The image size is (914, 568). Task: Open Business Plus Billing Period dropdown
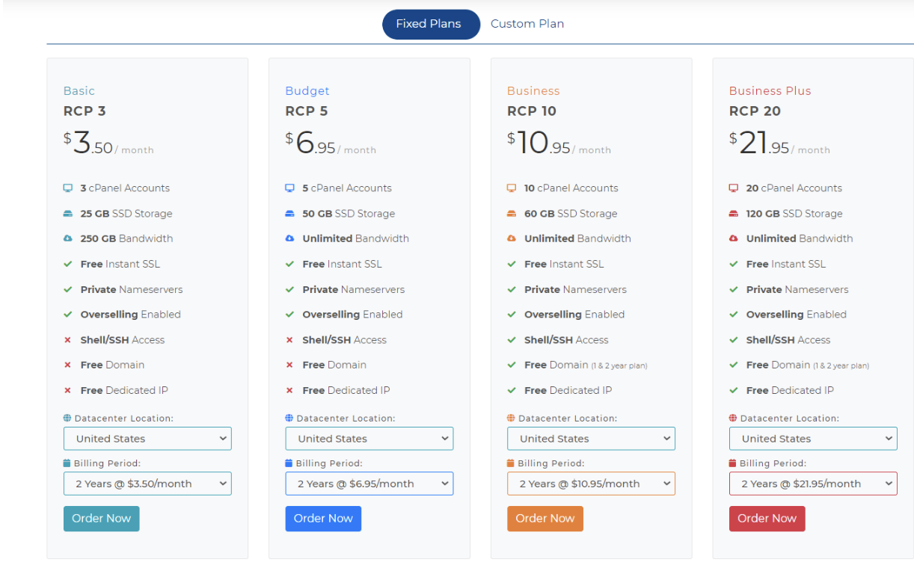(813, 484)
